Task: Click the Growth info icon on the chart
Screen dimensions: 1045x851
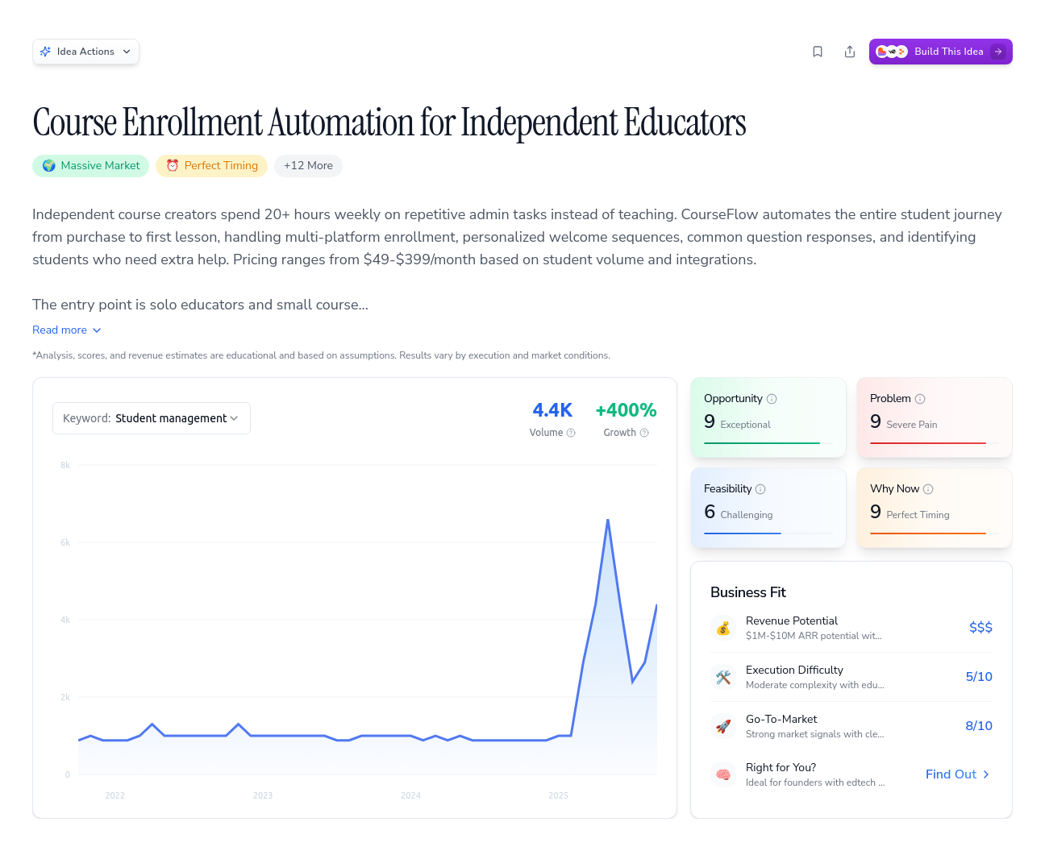Action: tap(643, 433)
